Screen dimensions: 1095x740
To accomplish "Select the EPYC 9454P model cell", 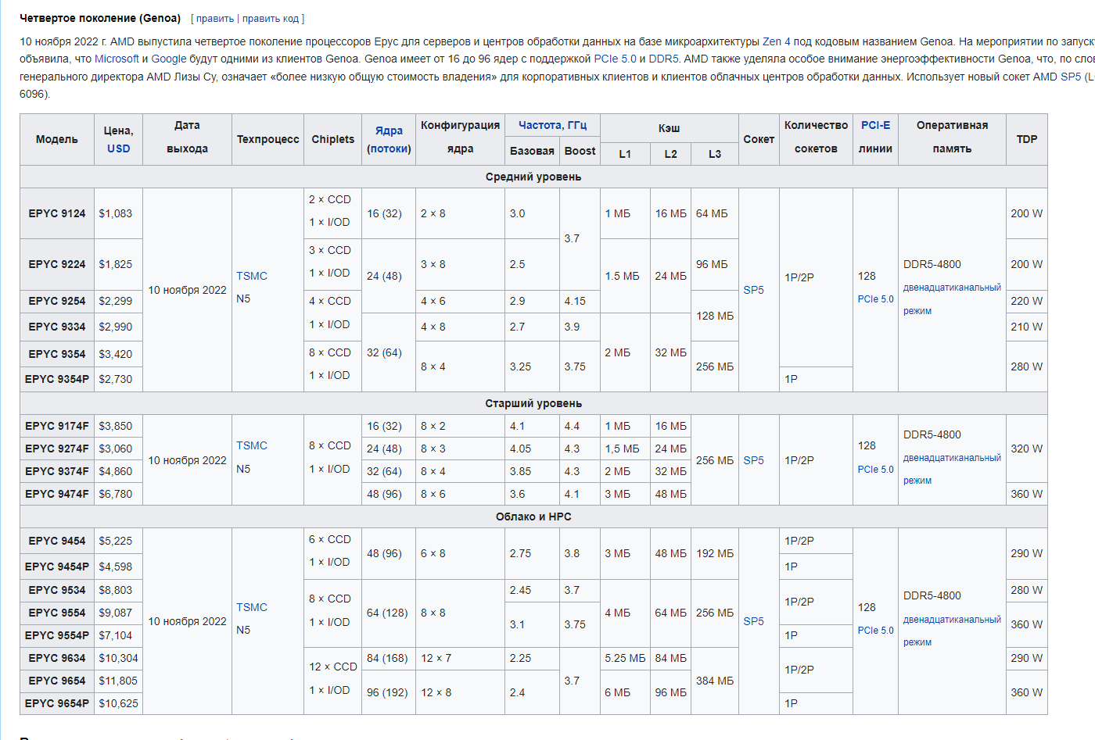I will [57, 567].
